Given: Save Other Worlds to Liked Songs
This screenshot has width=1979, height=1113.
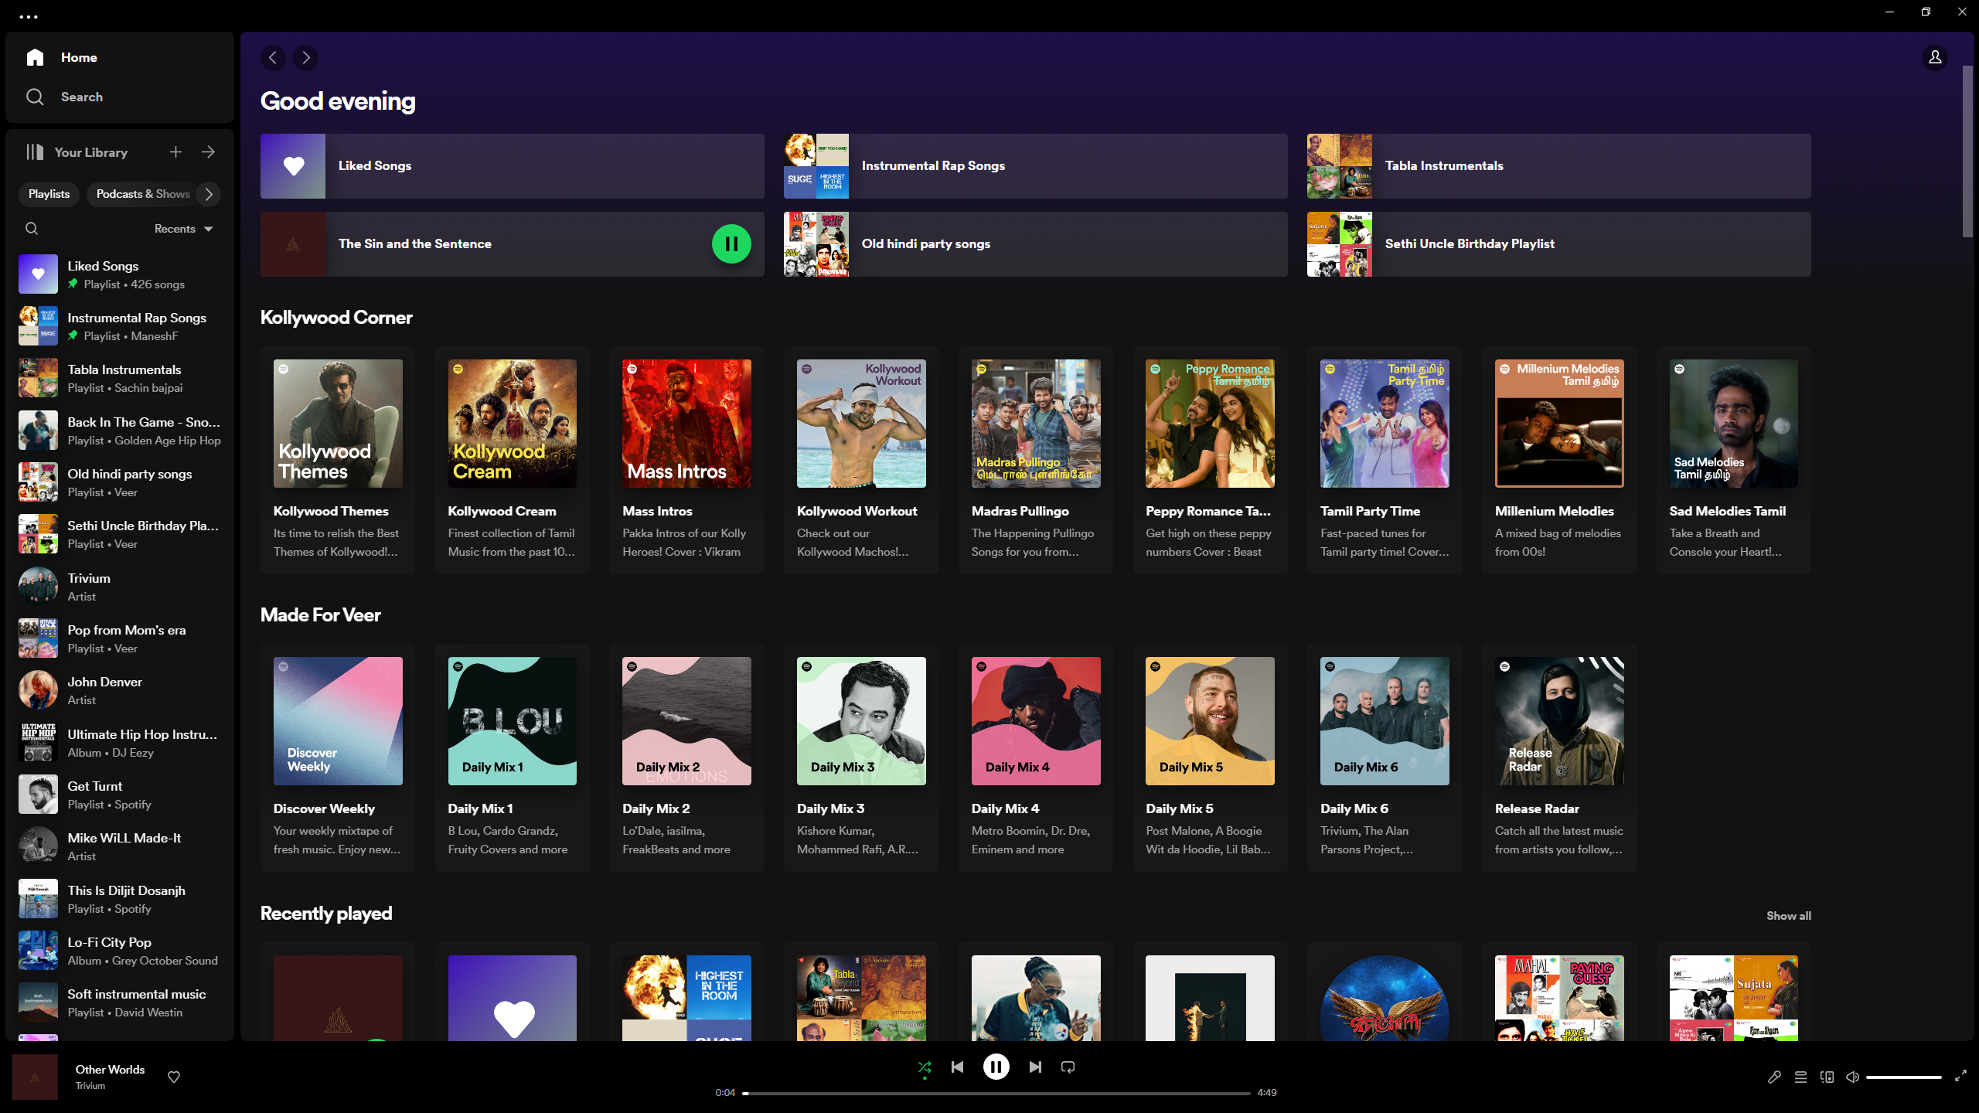Looking at the screenshot, I should 174,1077.
